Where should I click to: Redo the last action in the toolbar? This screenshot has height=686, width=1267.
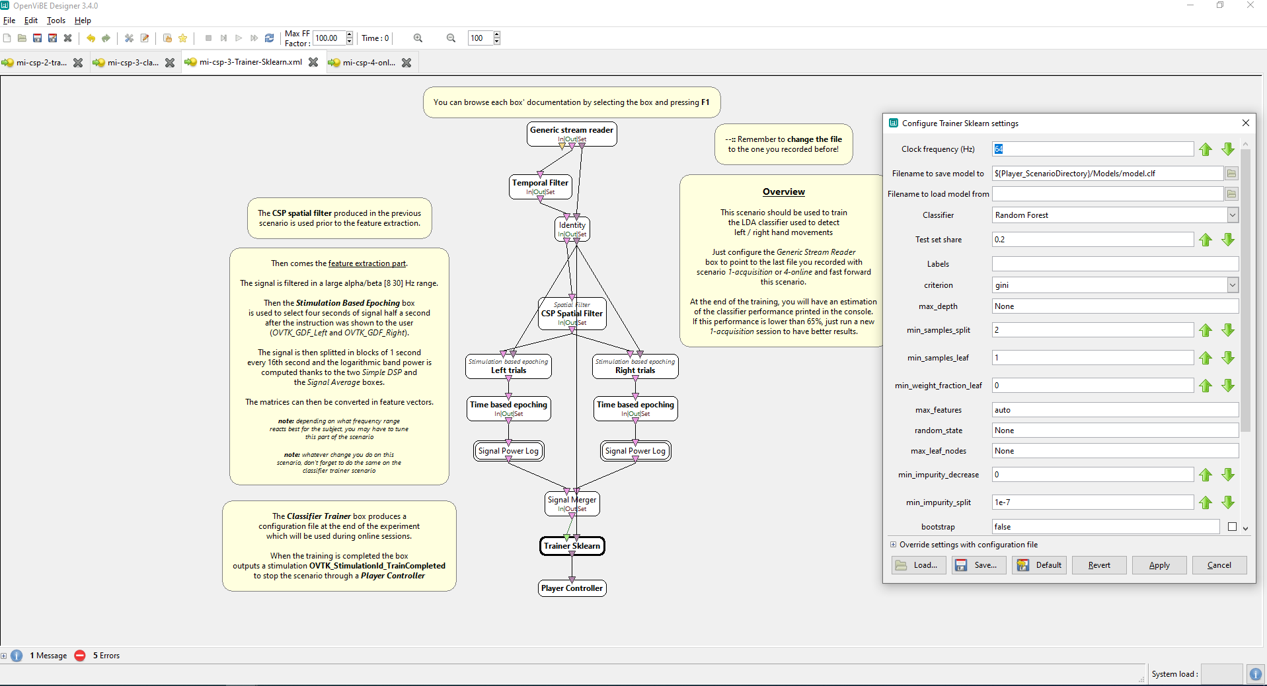click(x=106, y=38)
